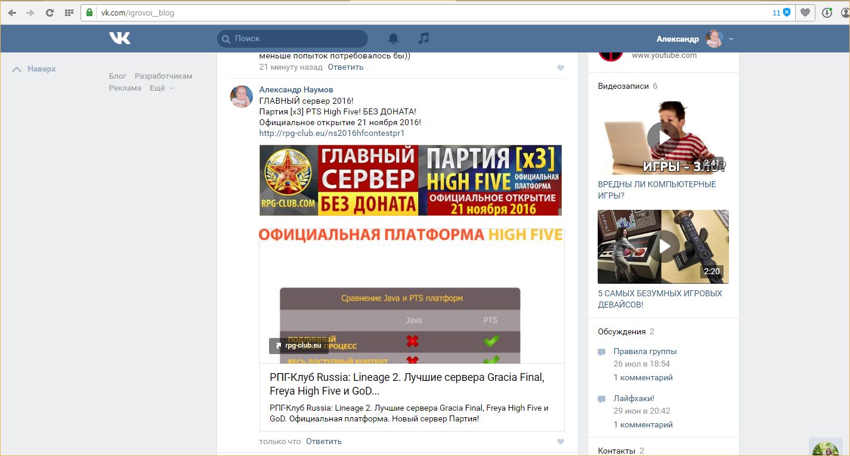Image resolution: width=850 pixels, height=456 pixels.
Task: Open the РПГ-Клуб Russia: Lineage 2 title link
Action: (x=407, y=384)
